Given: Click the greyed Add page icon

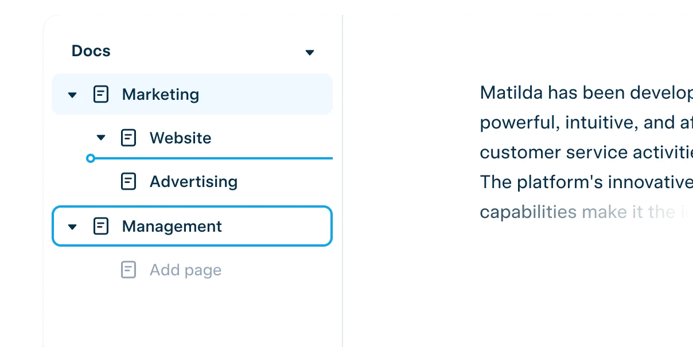Looking at the screenshot, I should click(129, 270).
